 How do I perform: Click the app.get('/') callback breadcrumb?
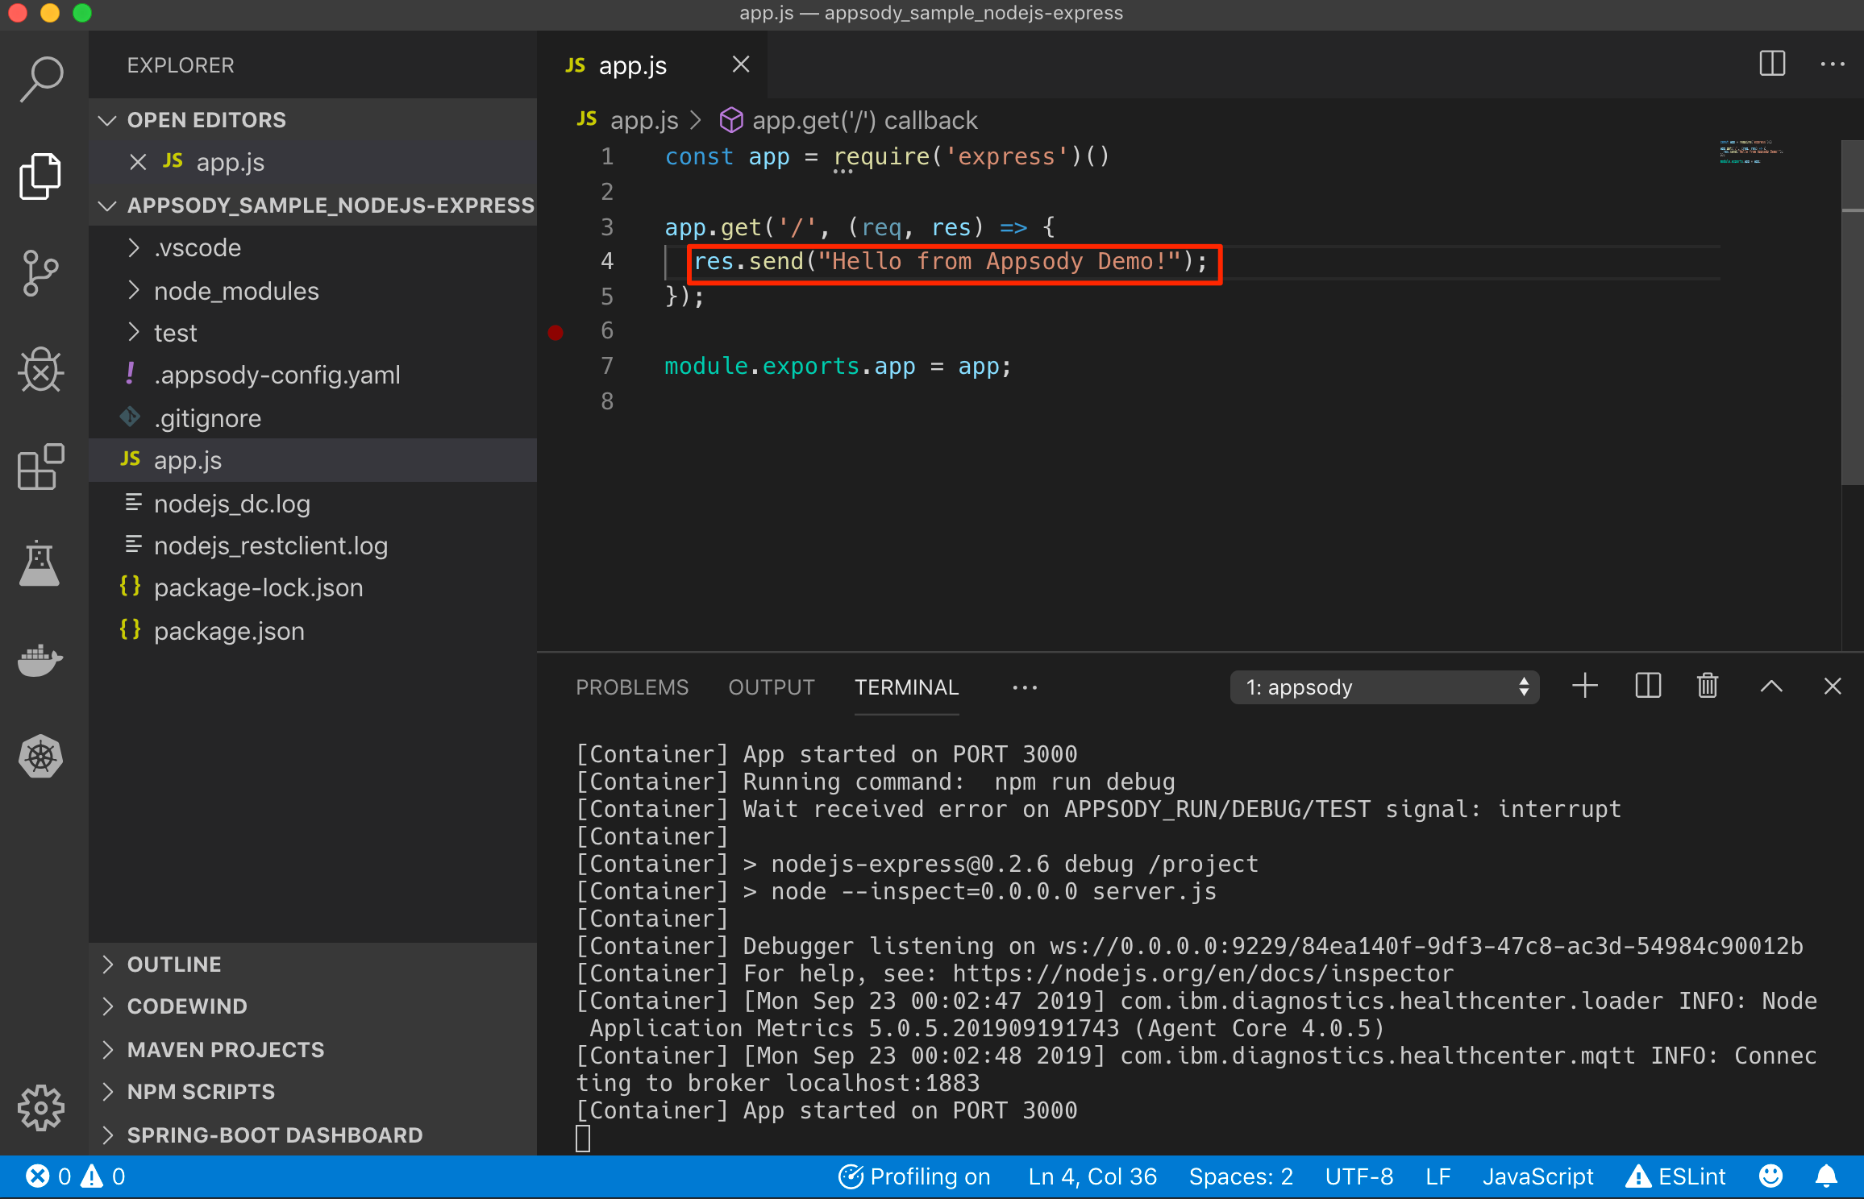(848, 120)
